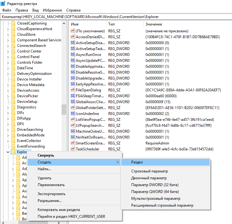Choose Параметр QWORD (64 бита)
Image resolution: width=232 pixels, height=224 pixels.
click(x=165, y=192)
